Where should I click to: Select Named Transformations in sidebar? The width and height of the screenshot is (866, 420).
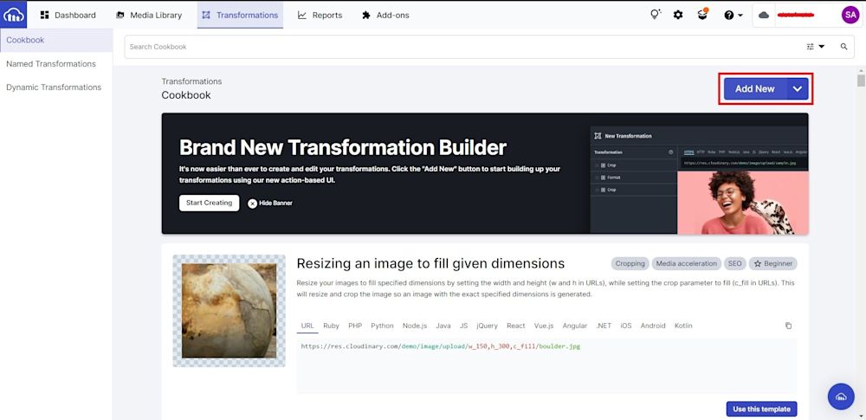51,64
